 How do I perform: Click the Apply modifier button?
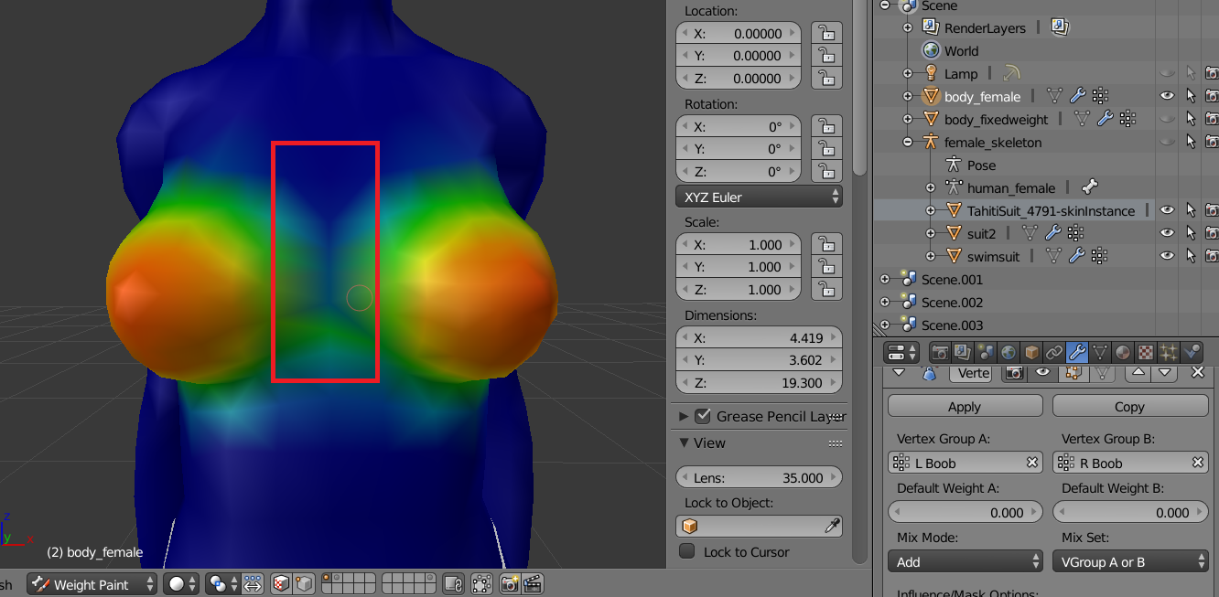[965, 406]
